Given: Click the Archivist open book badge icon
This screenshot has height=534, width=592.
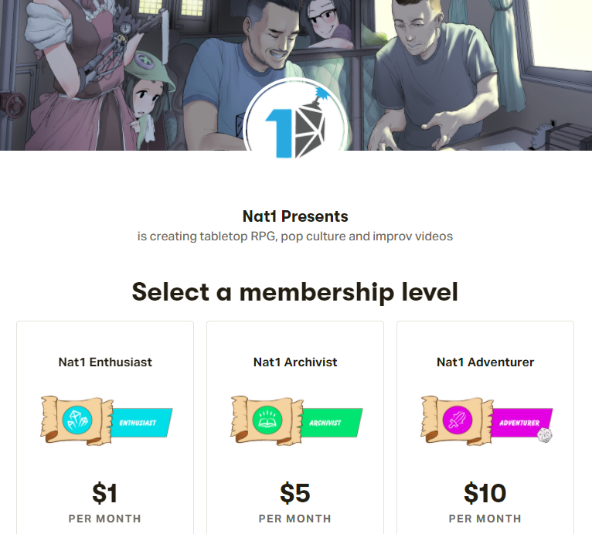Looking at the screenshot, I should (x=267, y=420).
